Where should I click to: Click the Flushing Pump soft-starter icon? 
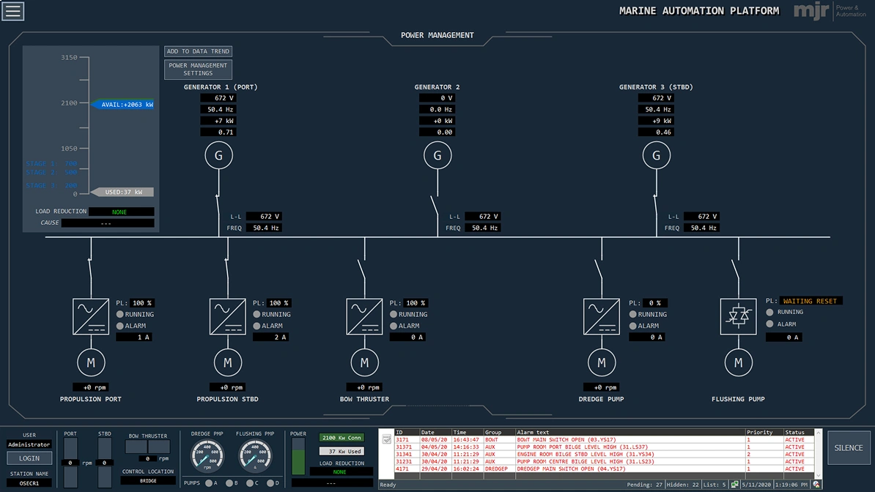click(738, 317)
